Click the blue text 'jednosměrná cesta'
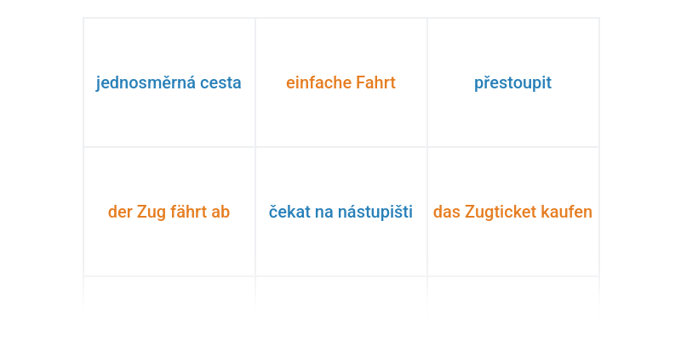Image resolution: width=681 pixels, height=340 pixels. [x=169, y=82]
